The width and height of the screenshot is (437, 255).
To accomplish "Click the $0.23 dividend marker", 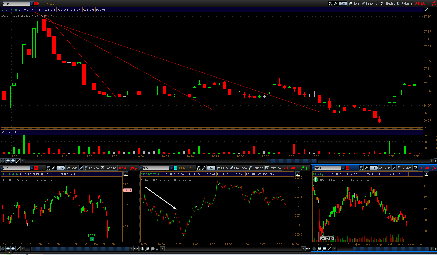I will coord(92,239).
